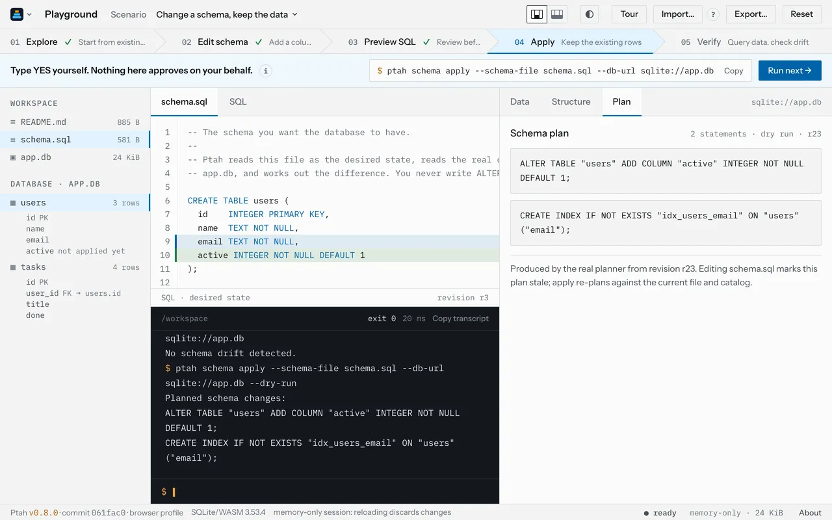Switch to the schema.sql editor tab

coord(184,102)
